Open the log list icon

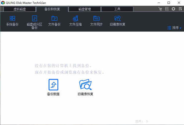[167, 9]
